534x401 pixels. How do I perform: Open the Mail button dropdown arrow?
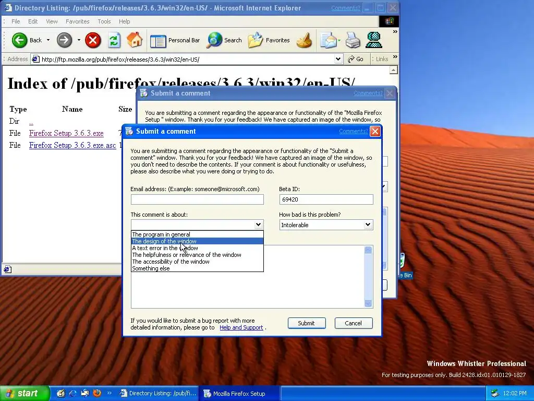tap(339, 40)
